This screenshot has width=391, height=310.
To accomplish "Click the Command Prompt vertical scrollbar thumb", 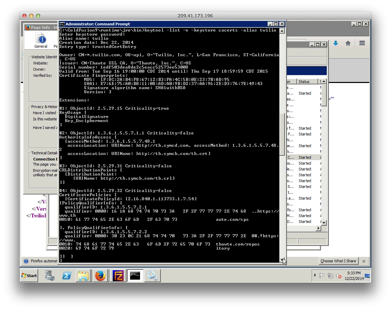I will pos(282,134).
